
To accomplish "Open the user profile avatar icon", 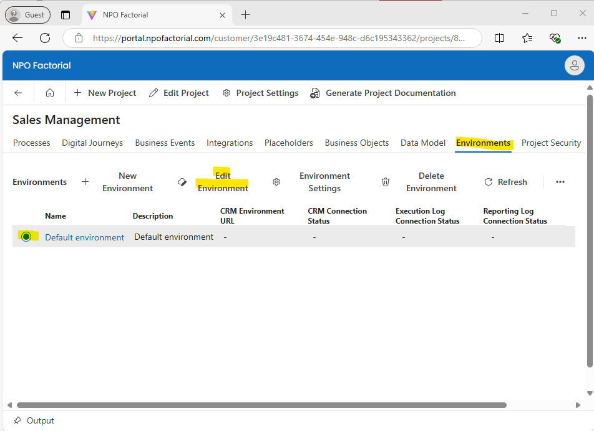I will pos(574,65).
